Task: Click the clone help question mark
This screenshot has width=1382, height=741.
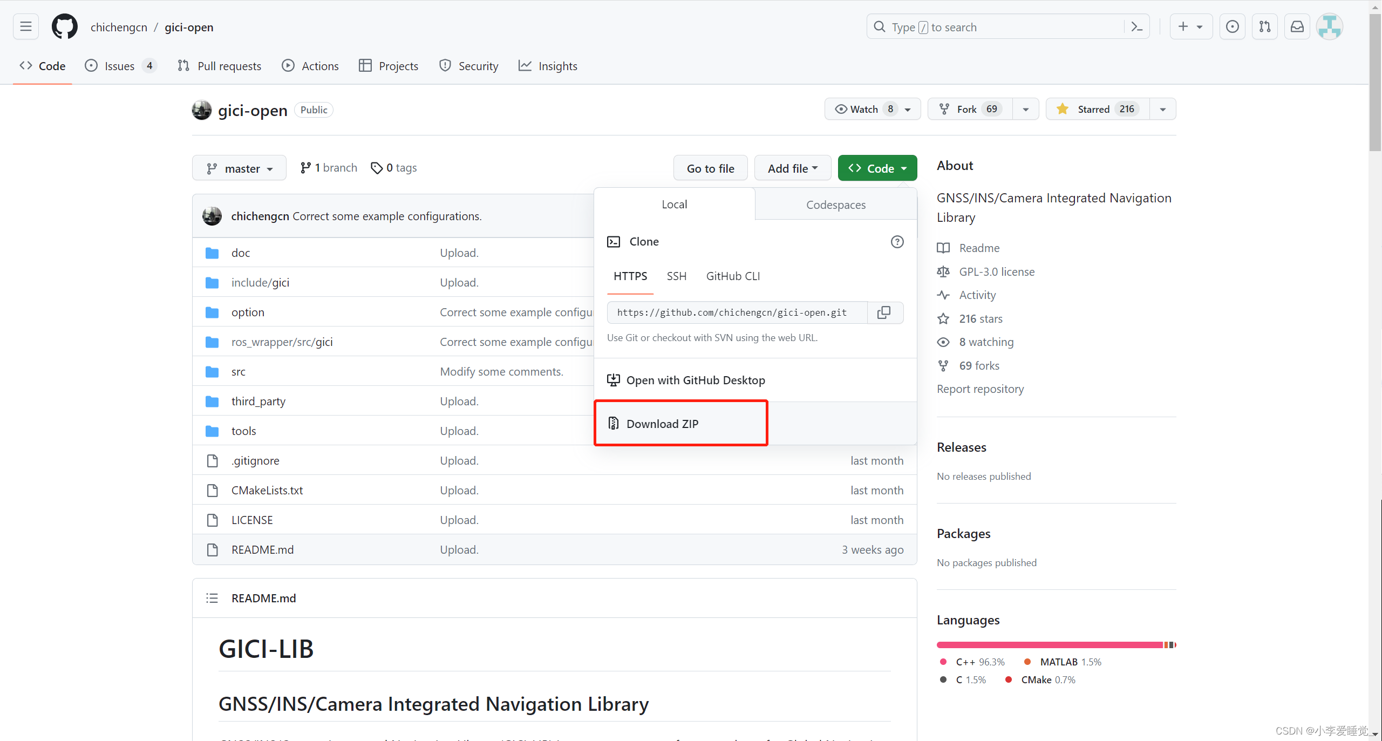Action: click(x=896, y=242)
